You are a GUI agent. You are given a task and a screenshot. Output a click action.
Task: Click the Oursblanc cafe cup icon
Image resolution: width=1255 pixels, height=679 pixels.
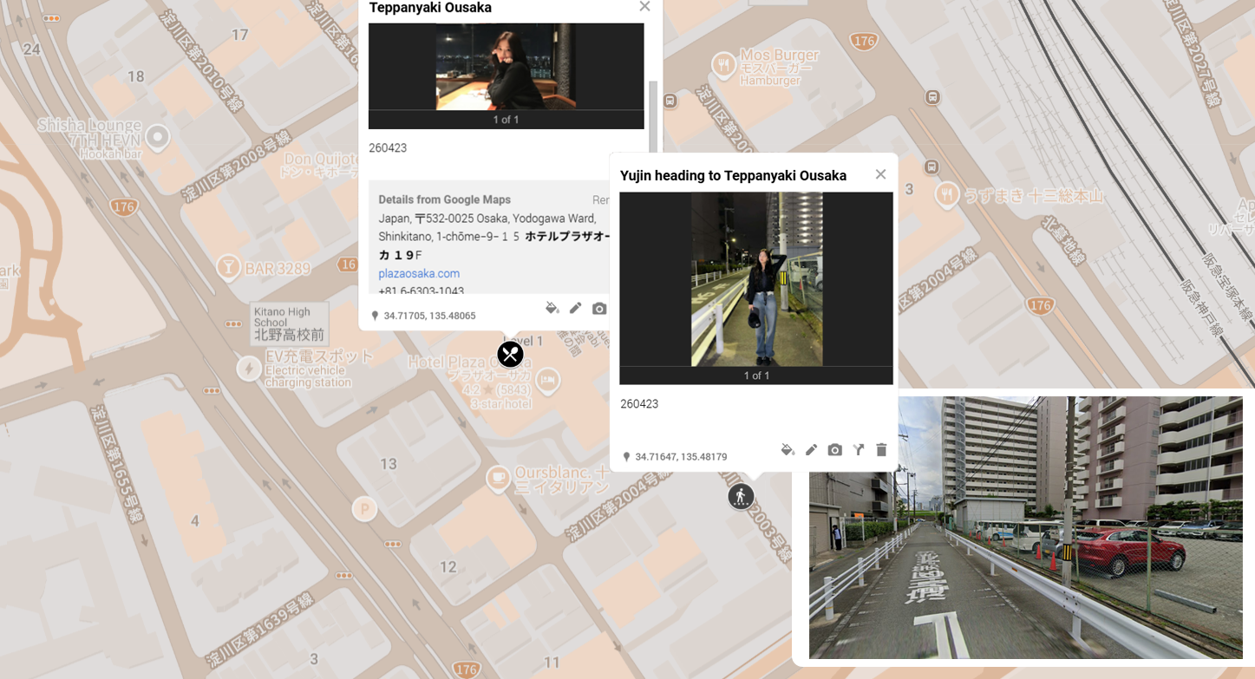tap(498, 477)
